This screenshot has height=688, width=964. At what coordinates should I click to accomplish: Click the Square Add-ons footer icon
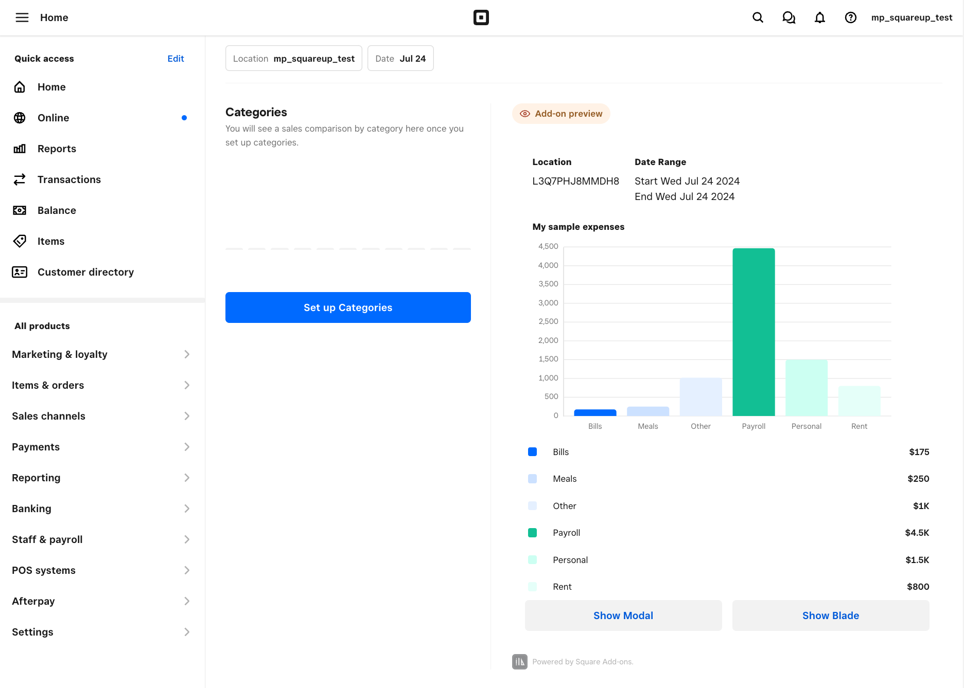[520, 662]
